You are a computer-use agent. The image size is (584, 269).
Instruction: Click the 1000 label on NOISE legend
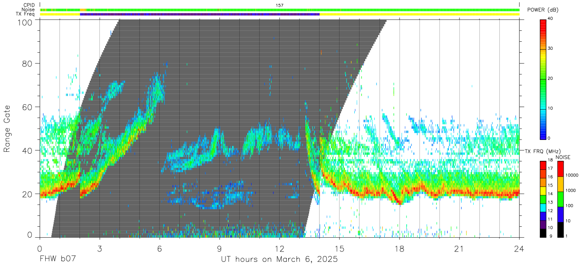tap(570, 190)
